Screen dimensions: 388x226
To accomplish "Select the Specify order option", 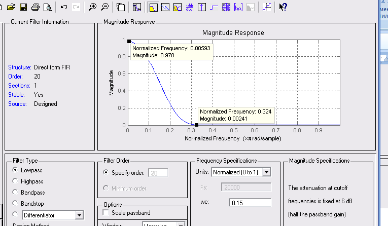I will 106,172.
